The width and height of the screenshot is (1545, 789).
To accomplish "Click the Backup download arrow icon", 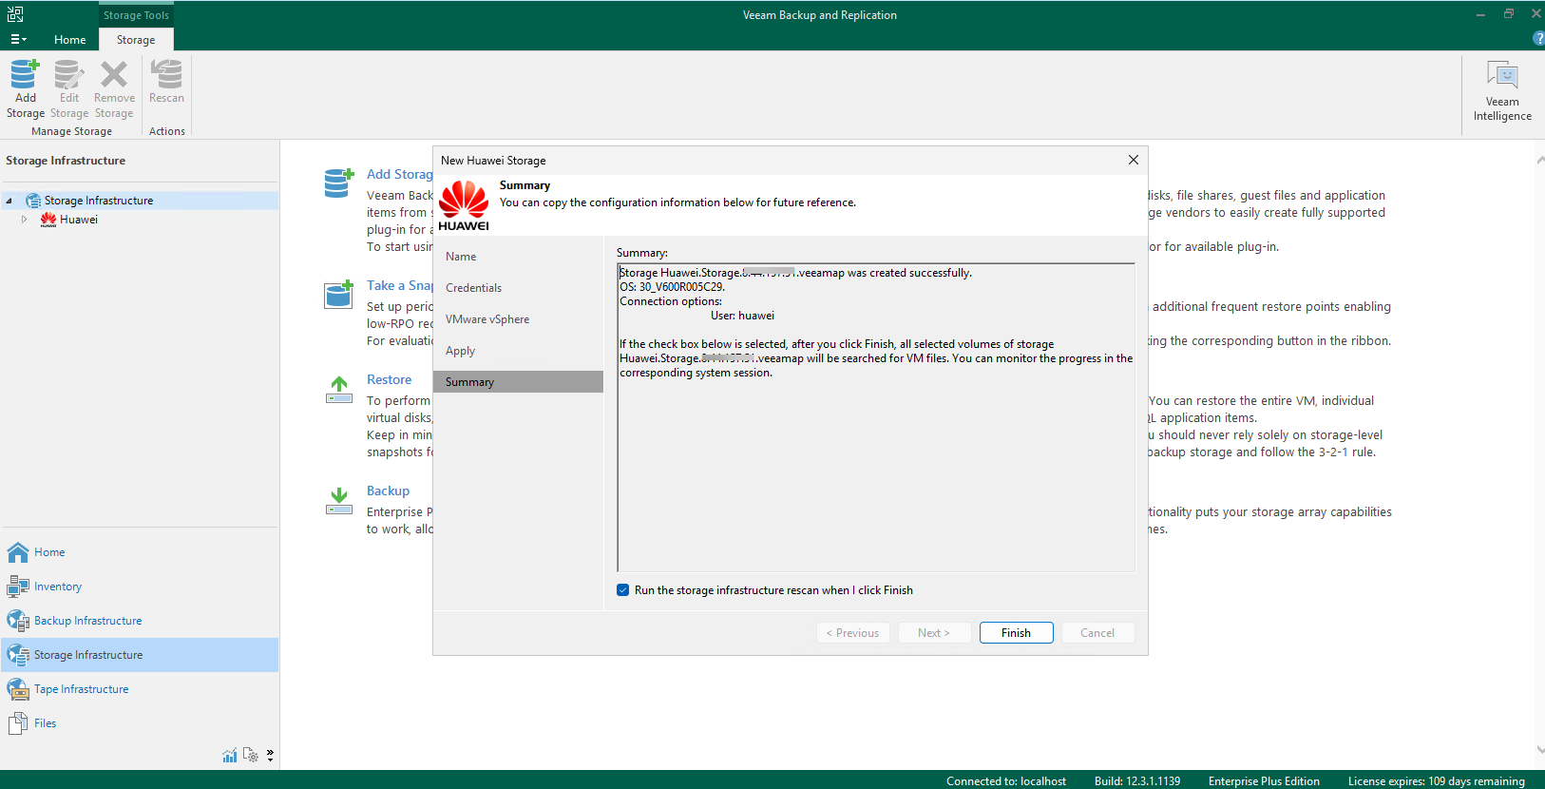I will pos(339,501).
